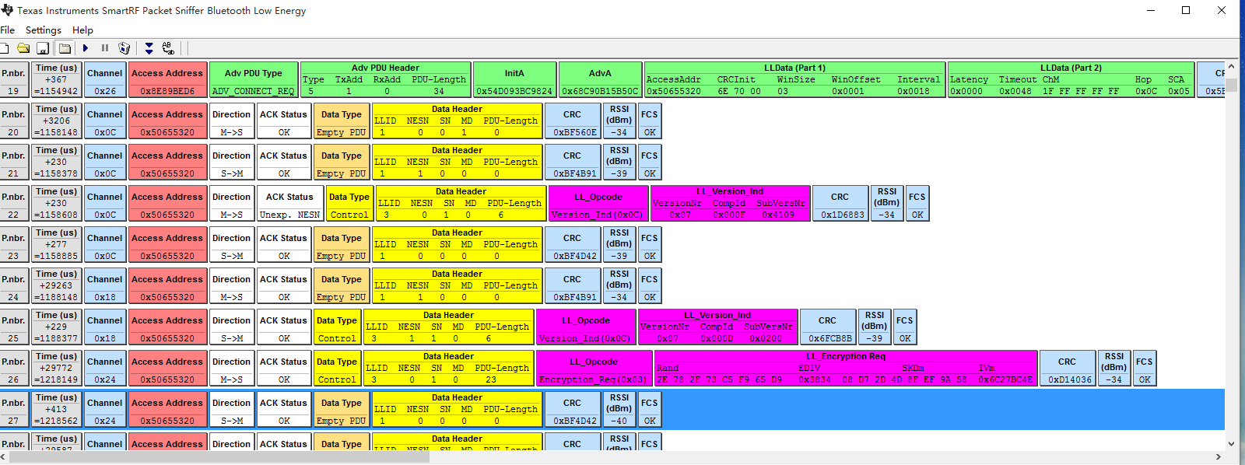Click the New capture file icon
This screenshot has height=465, width=1245.
[x=5, y=48]
